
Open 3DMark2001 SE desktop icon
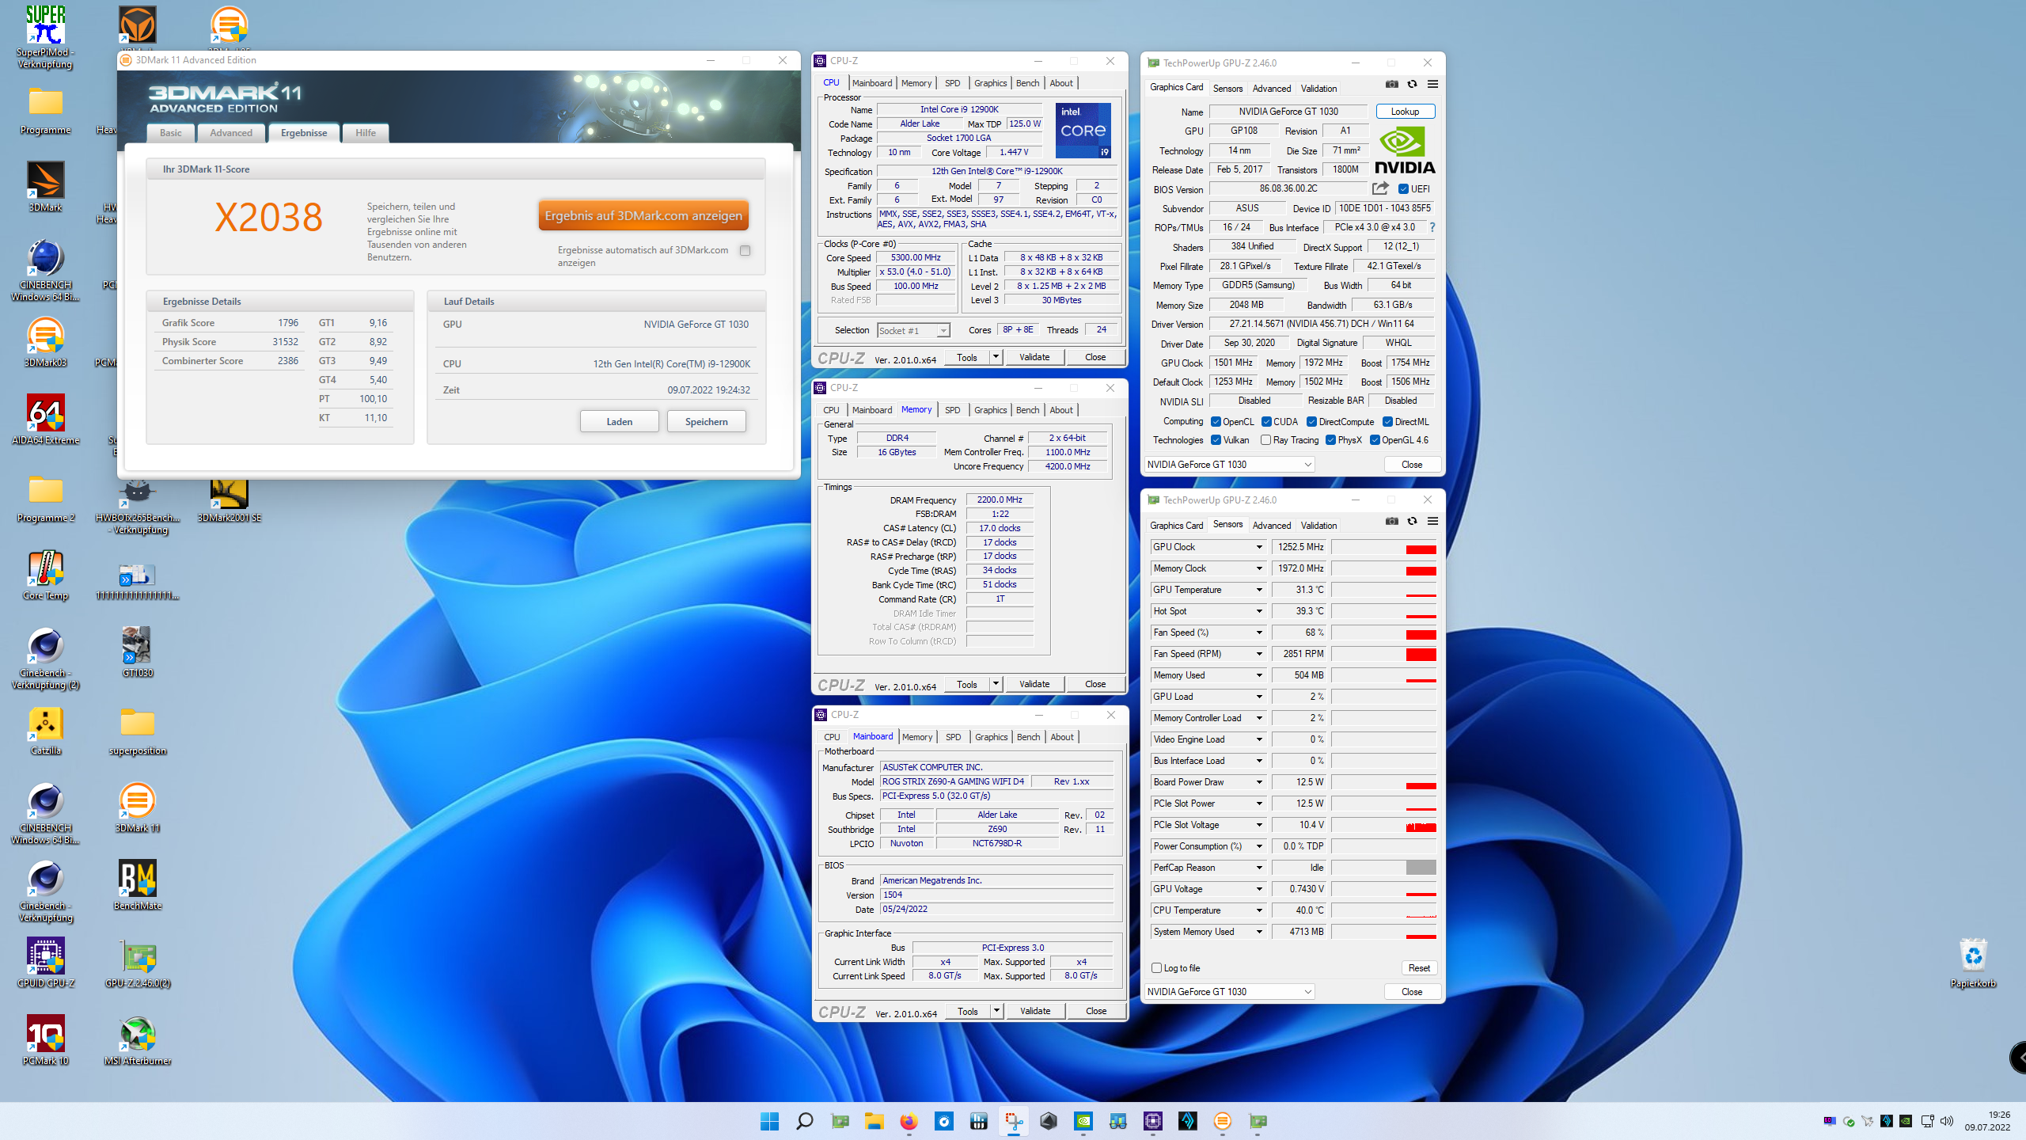point(230,501)
